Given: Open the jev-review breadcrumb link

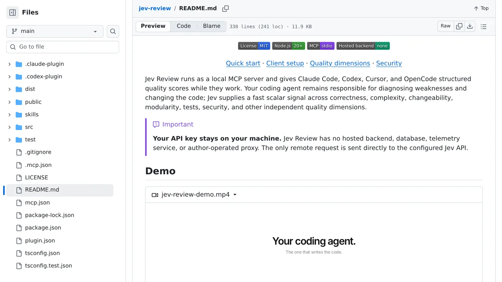Looking at the screenshot, I should click(x=155, y=8).
